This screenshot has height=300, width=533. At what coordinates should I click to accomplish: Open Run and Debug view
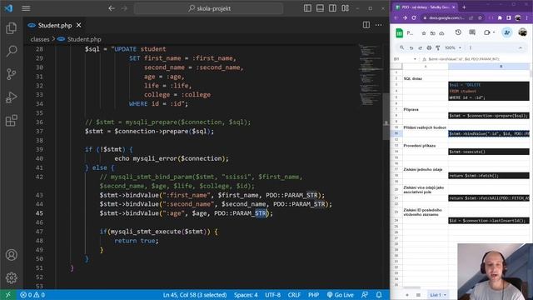pyautogui.click(x=11, y=97)
